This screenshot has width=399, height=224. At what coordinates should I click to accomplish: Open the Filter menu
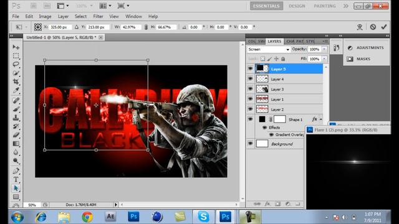98,16
